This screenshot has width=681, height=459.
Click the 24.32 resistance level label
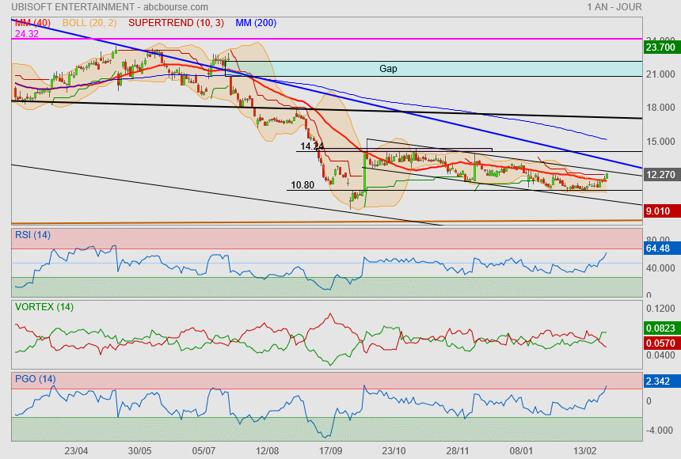click(26, 33)
